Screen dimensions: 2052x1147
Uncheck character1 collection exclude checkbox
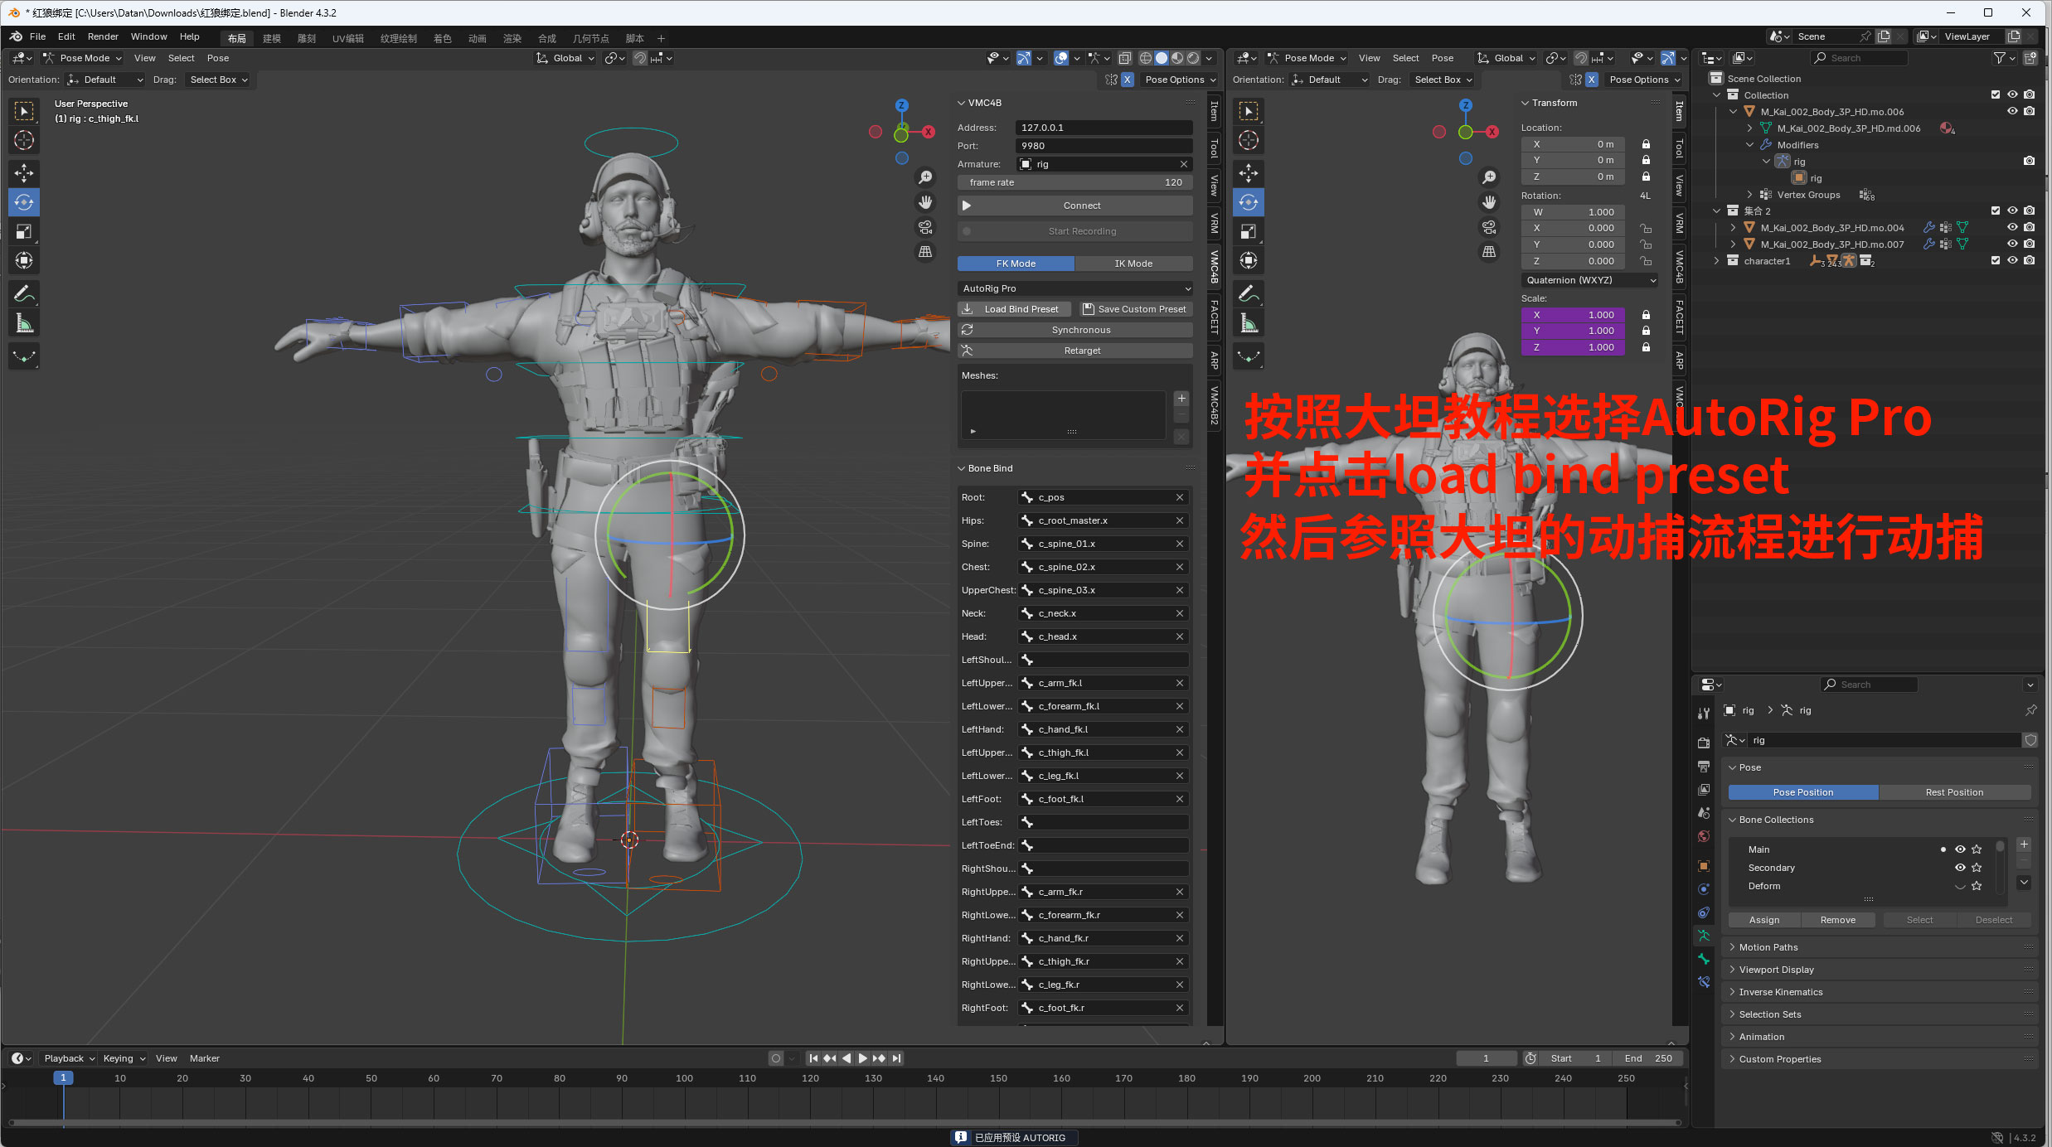(x=1996, y=260)
